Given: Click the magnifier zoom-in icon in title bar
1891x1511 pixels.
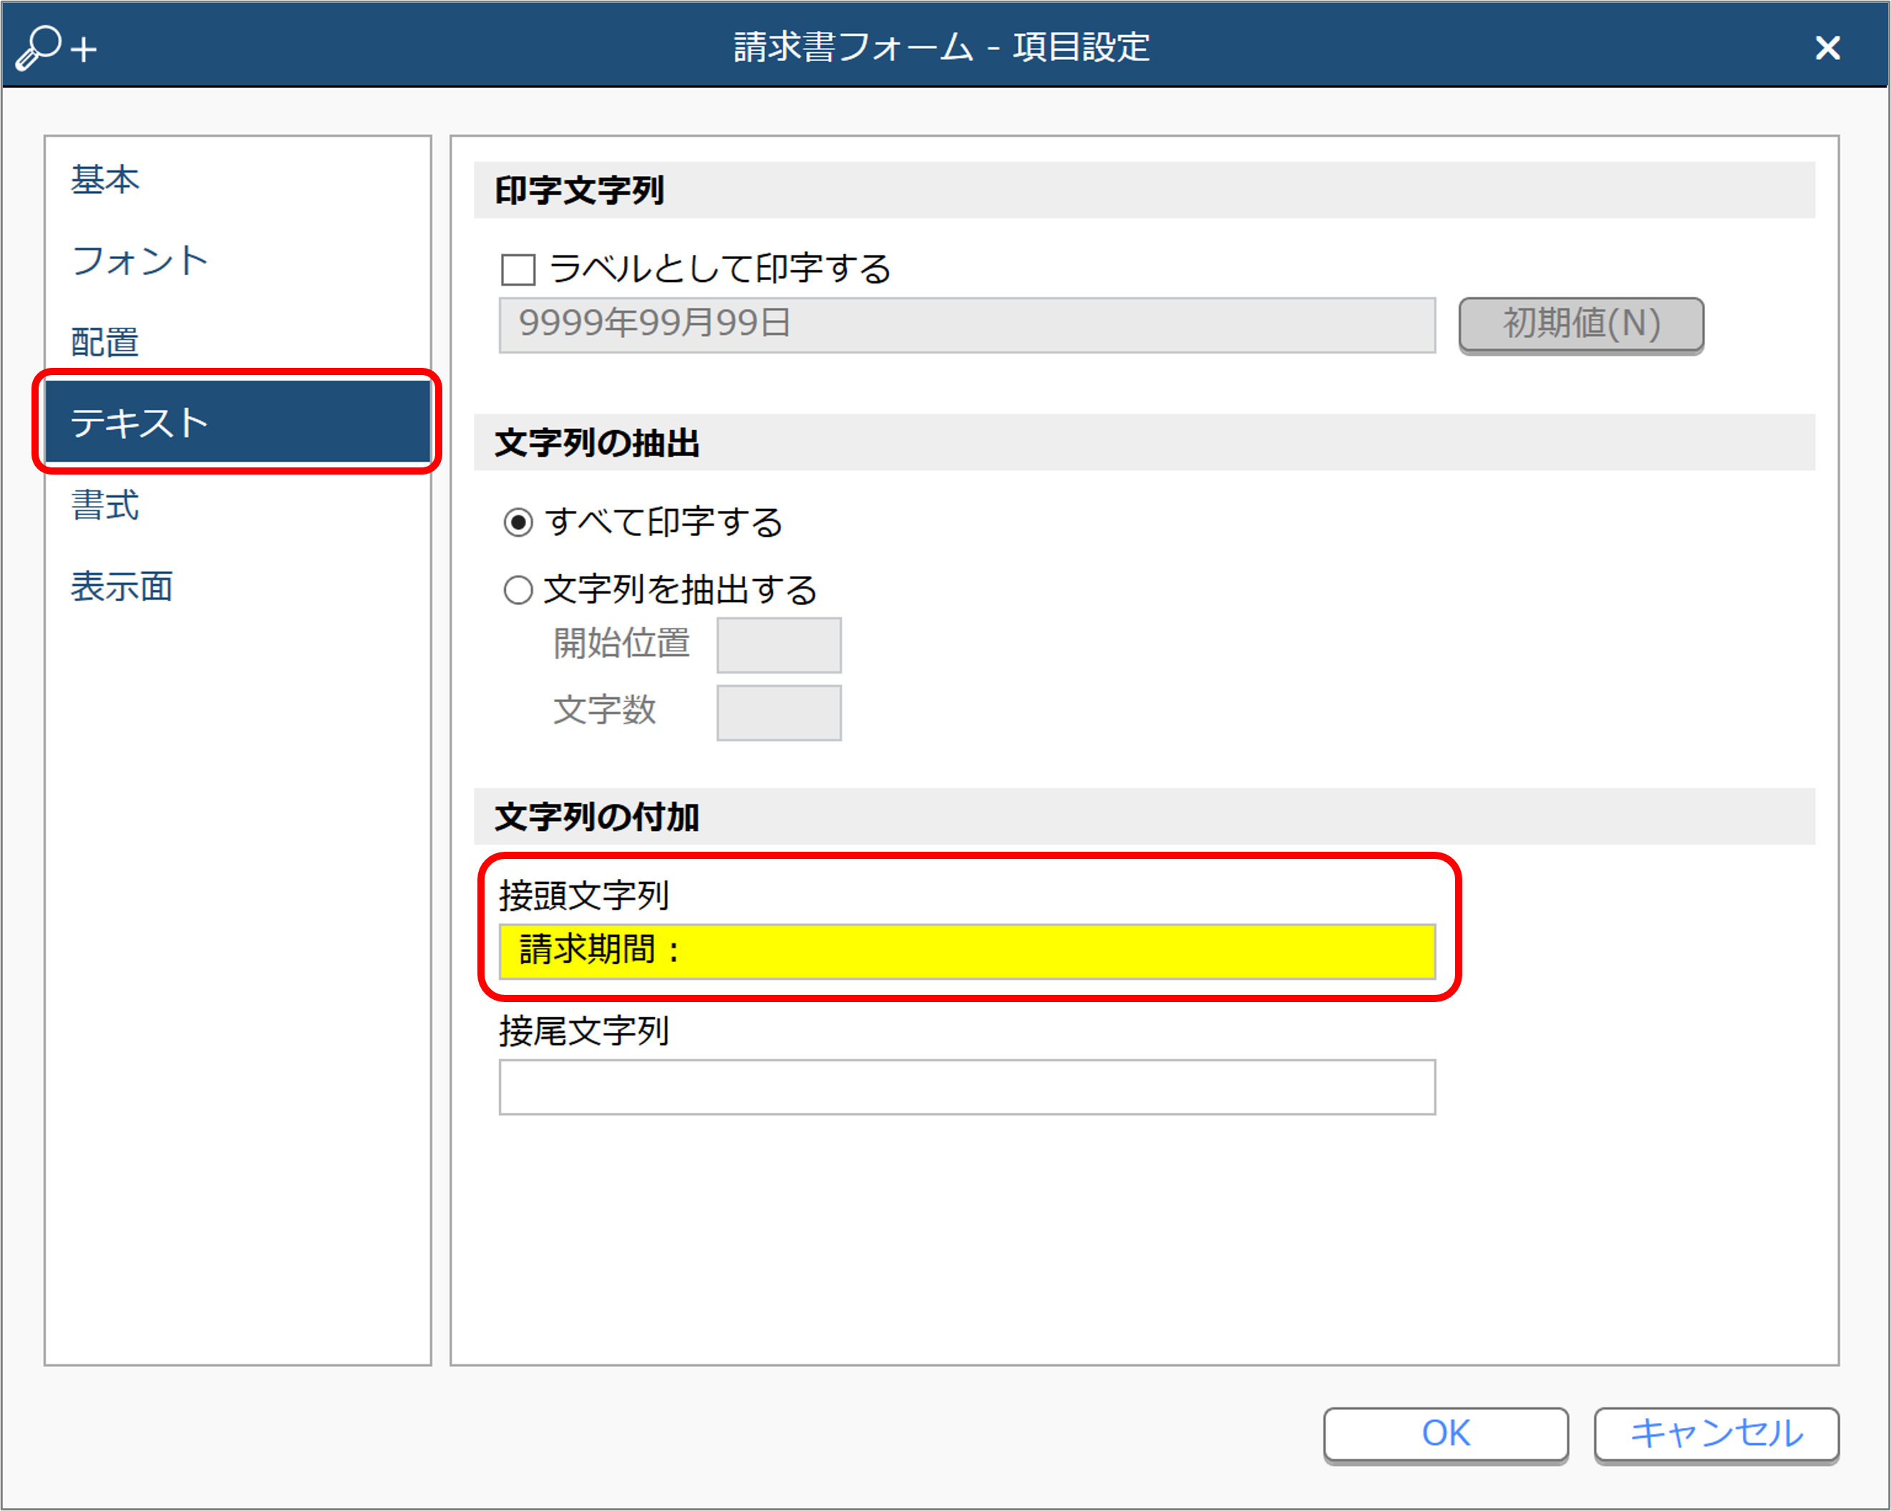Looking at the screenshot, I should pos(56,47).
